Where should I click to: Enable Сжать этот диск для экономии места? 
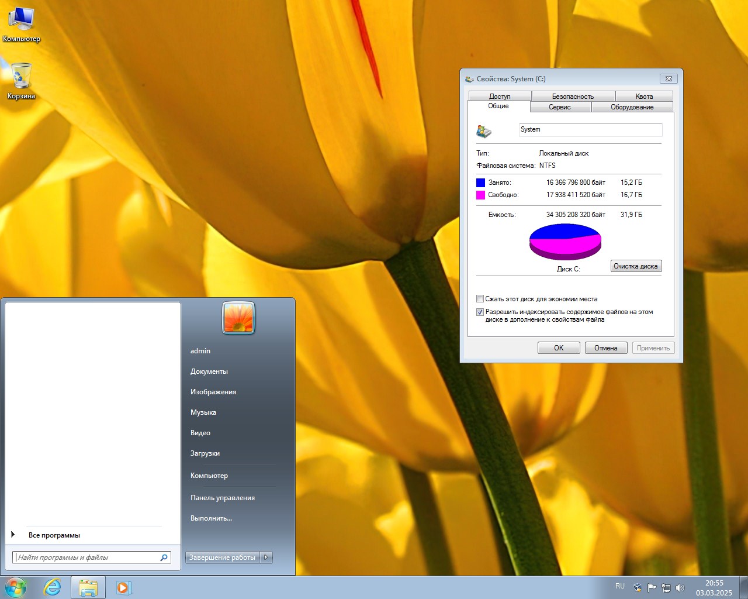coord(480,299)
